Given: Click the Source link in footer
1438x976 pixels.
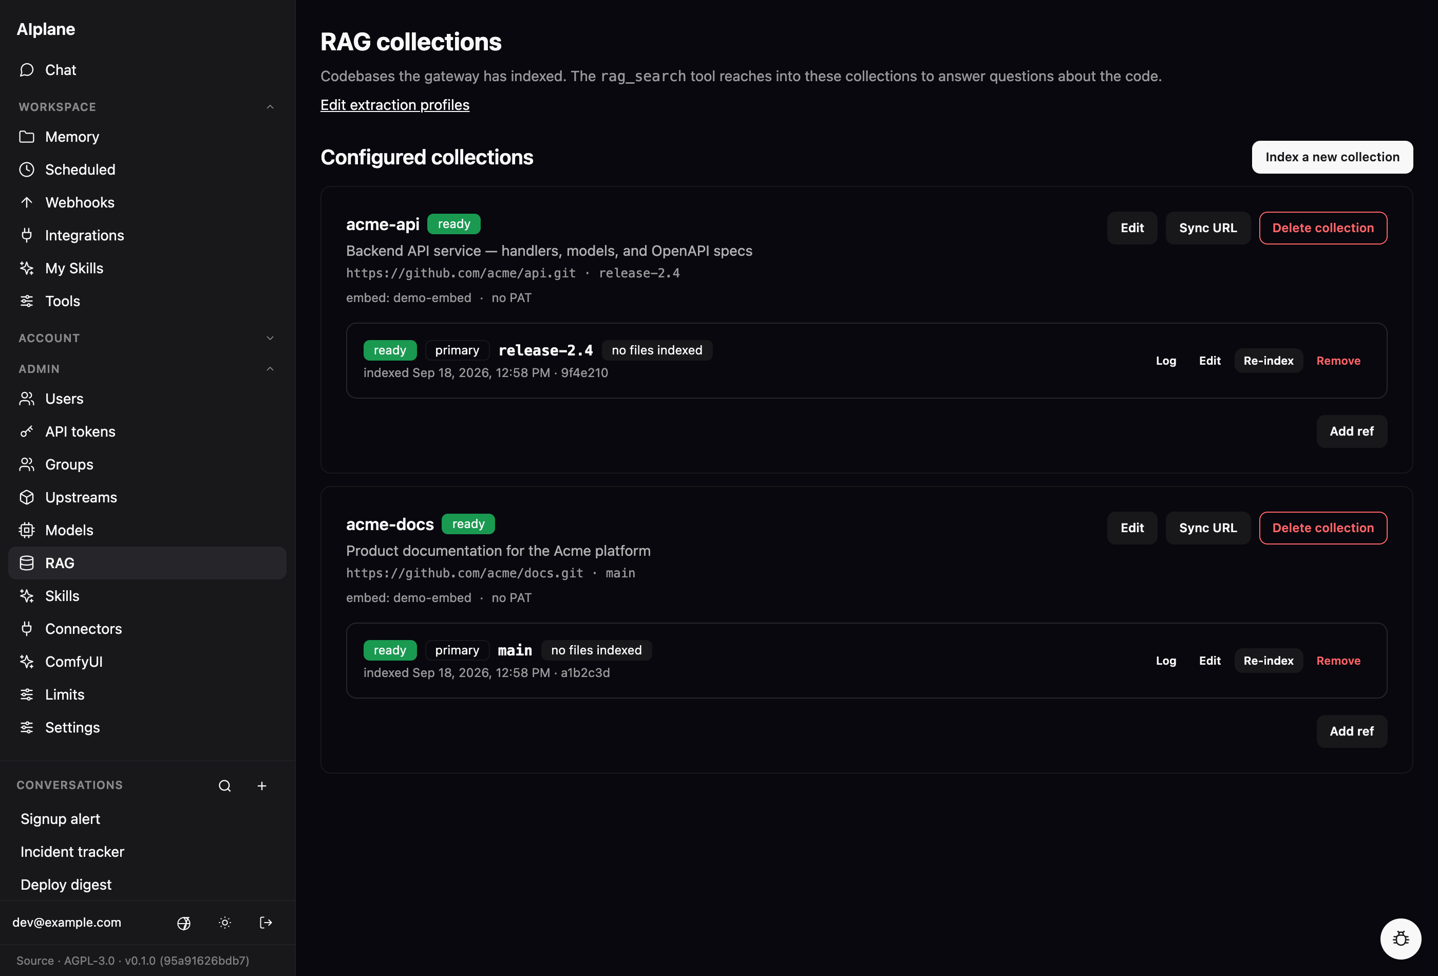Looking at the screenshot, I should 34,961.
